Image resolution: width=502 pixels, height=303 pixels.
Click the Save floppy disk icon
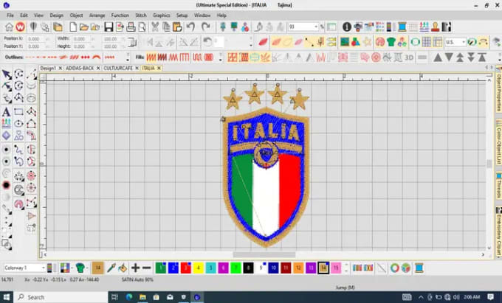point(109,27)
